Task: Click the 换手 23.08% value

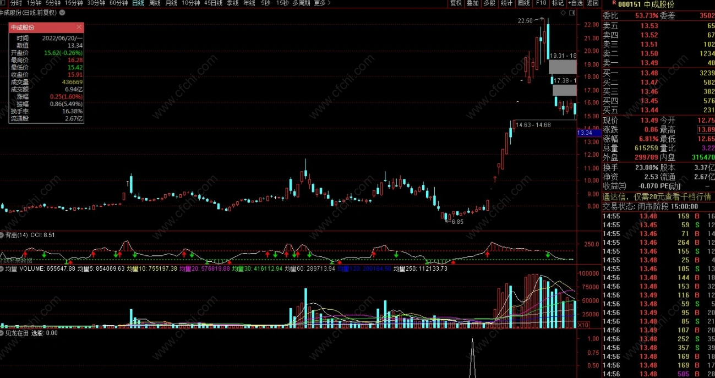Action: 647,167
